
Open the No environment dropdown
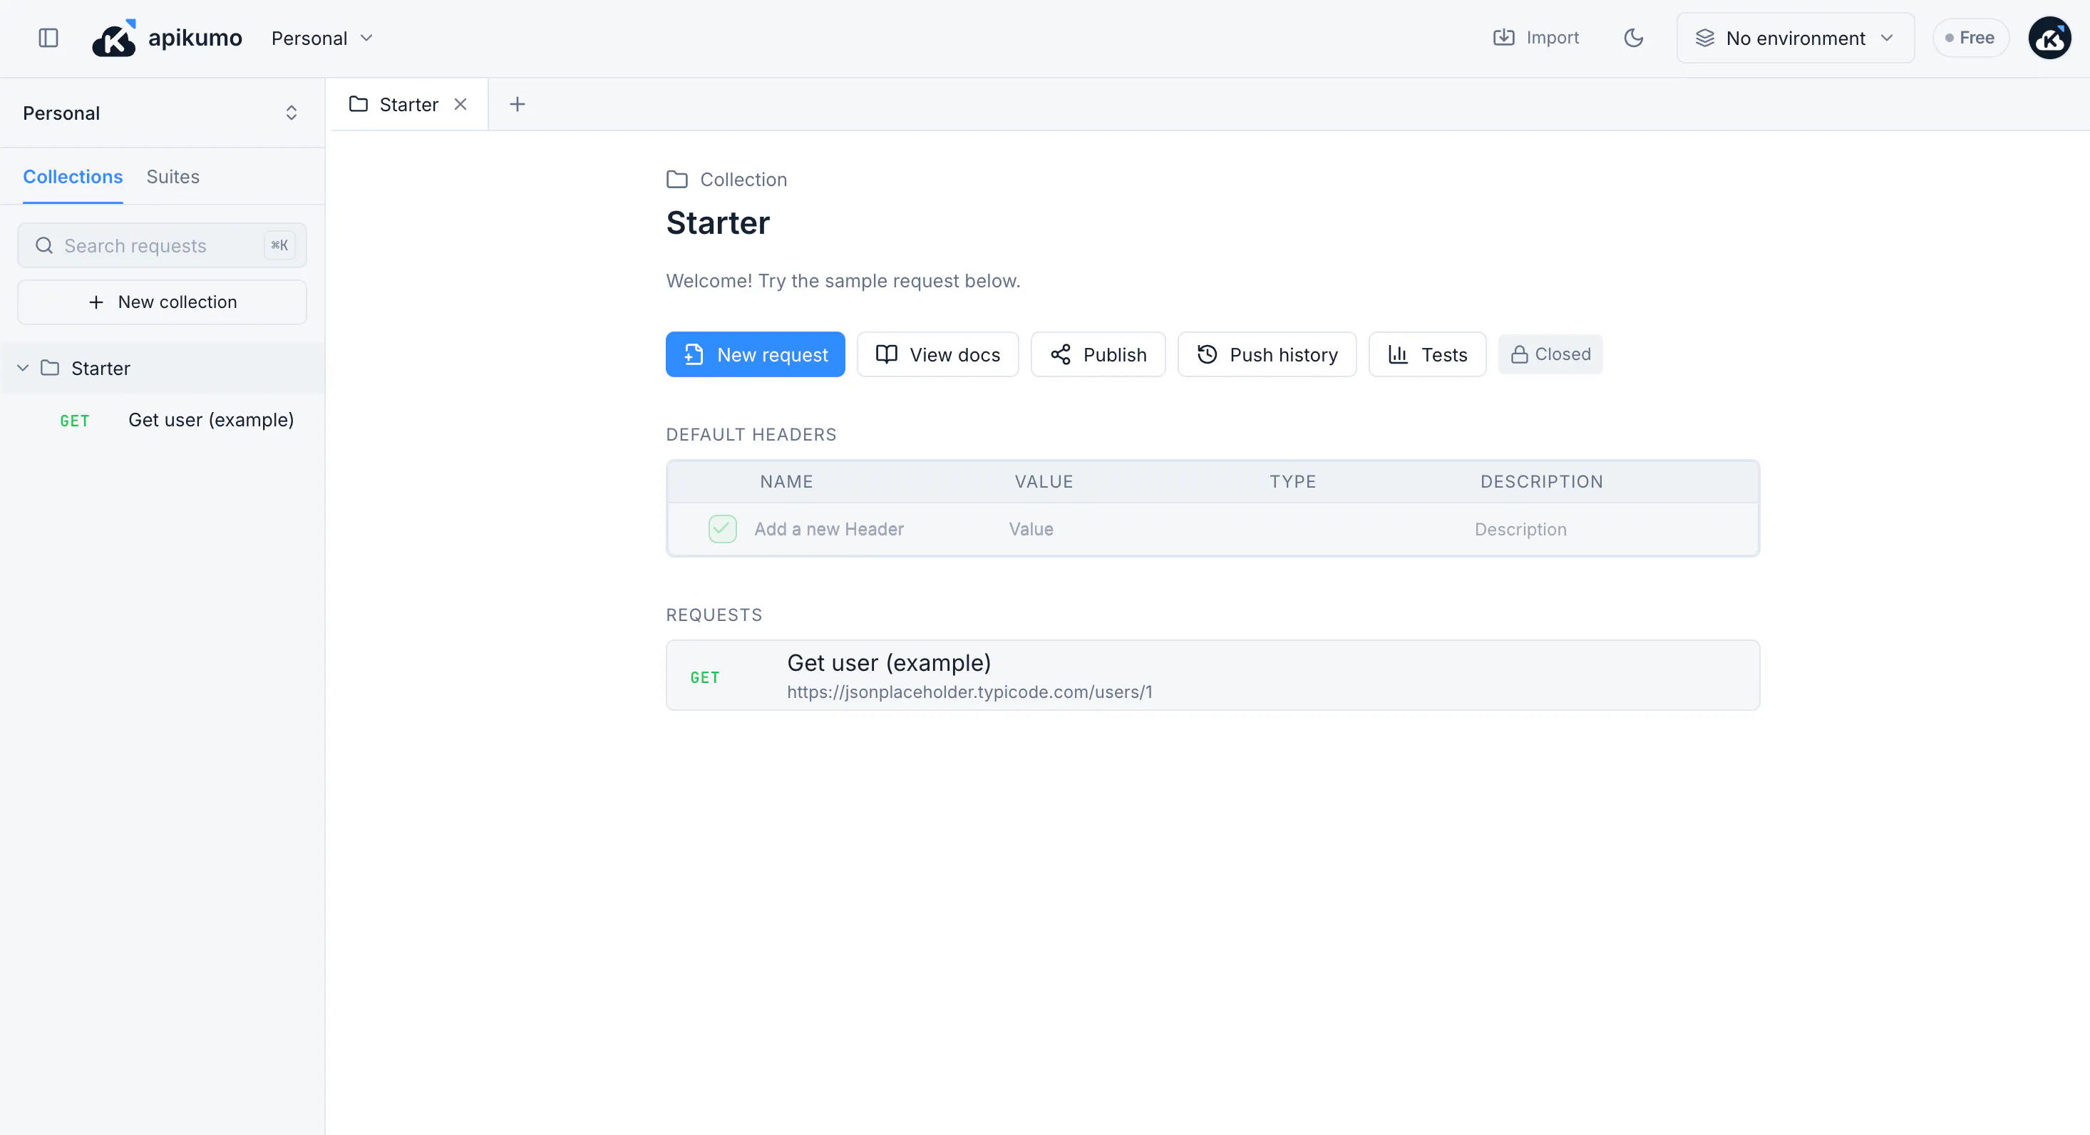coord(1796,38)
